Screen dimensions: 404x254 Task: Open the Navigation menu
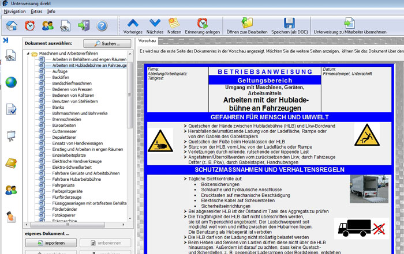click(x=14, y=12)
